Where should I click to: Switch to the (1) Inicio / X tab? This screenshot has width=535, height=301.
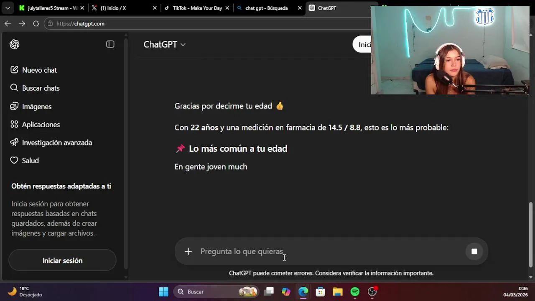point(125,8)
